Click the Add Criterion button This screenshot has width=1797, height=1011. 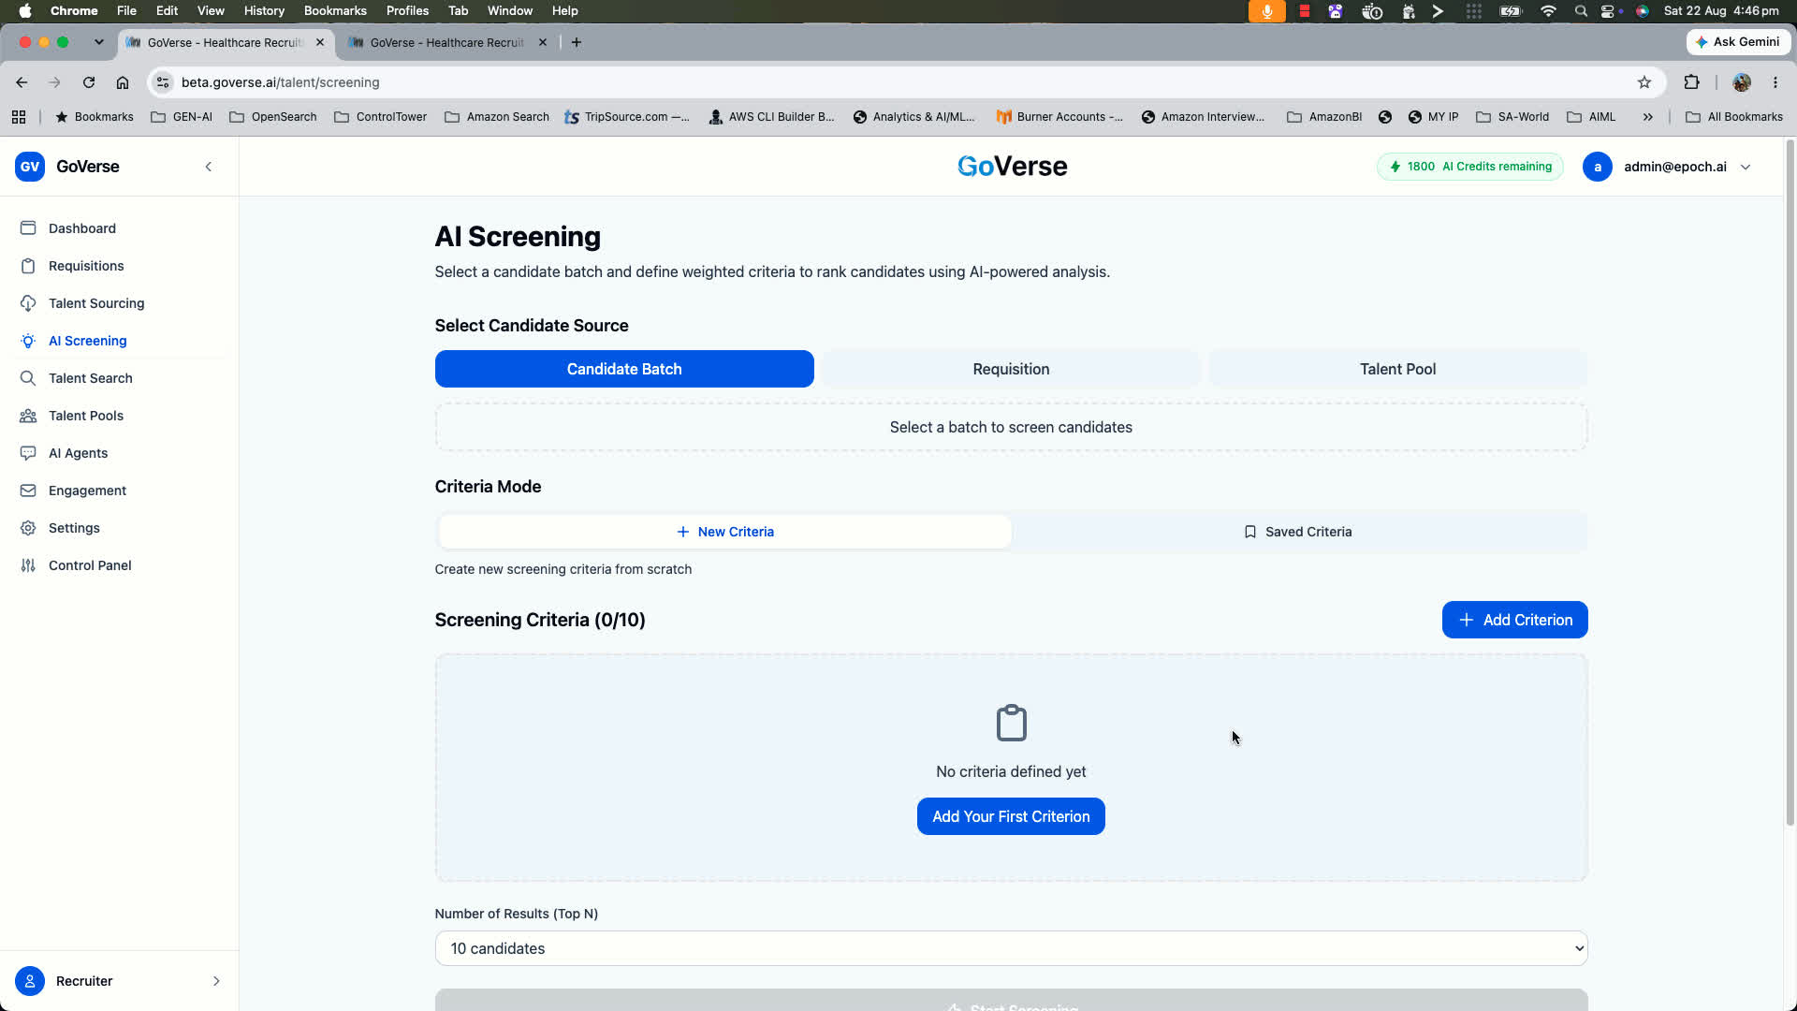tap(1514, 620)
